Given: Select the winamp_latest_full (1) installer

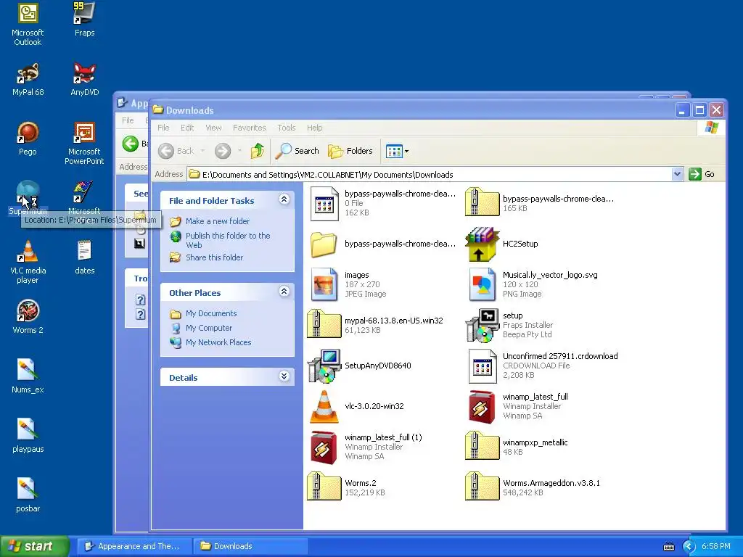Looking at the screenshot, I should tap(366, 447).
